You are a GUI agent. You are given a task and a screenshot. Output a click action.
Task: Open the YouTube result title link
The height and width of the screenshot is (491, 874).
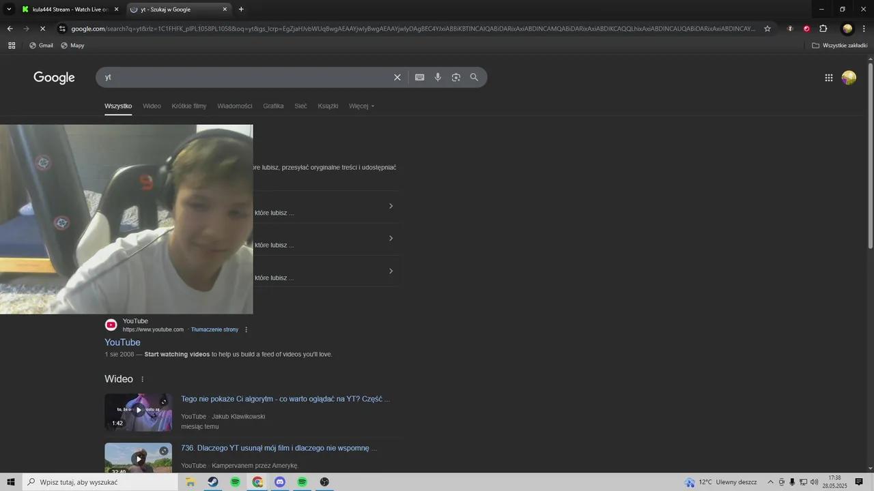pyautogui.click(x=122, y=342)
